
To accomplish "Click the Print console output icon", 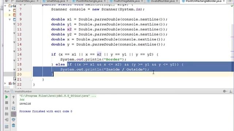I will tap(14, 120).
